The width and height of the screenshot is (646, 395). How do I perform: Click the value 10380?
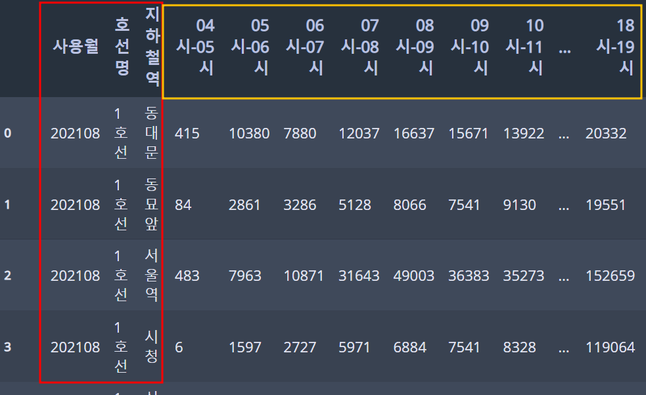(x=249, y=133)
